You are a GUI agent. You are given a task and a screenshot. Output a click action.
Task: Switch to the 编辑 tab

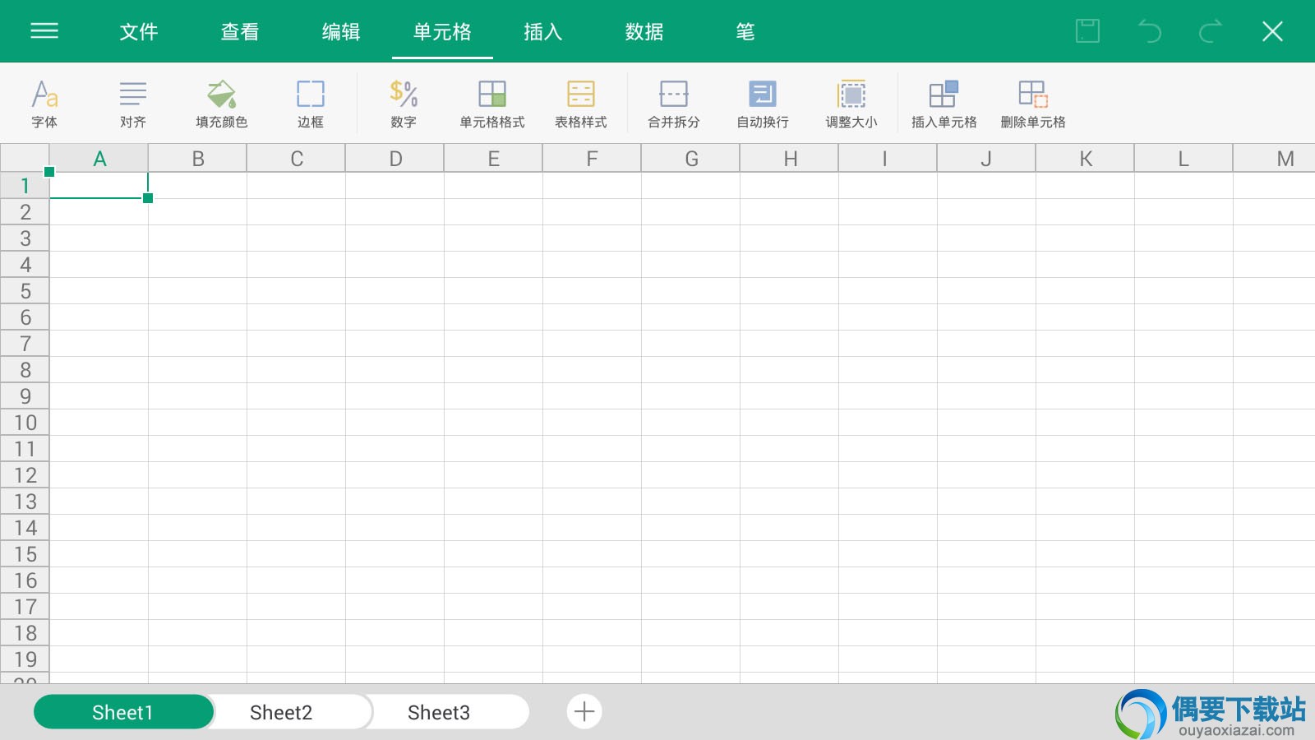[x=341, y=32]
